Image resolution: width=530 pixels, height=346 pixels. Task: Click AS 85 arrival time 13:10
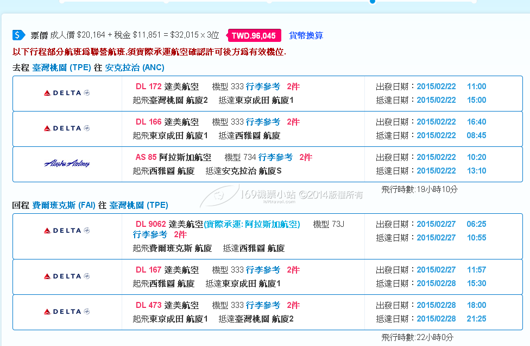[477, 171]
